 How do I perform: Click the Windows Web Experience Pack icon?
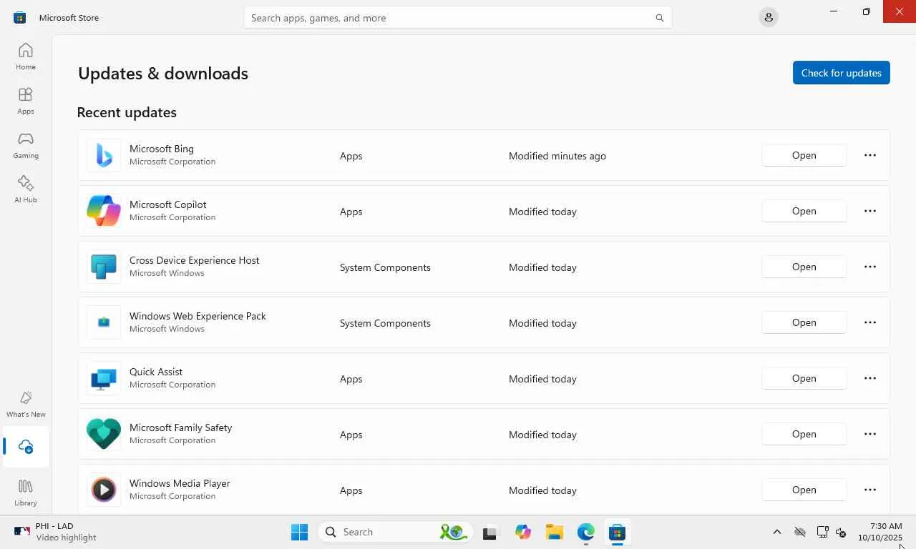pos(104,322)
